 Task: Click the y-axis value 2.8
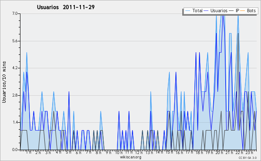point(15,95)
